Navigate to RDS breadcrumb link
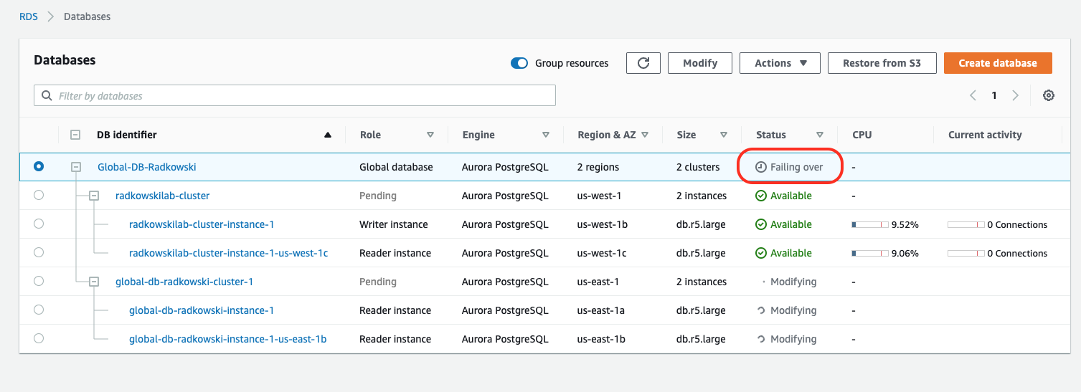Viewport: 1081px width, 392px height. 29,16
